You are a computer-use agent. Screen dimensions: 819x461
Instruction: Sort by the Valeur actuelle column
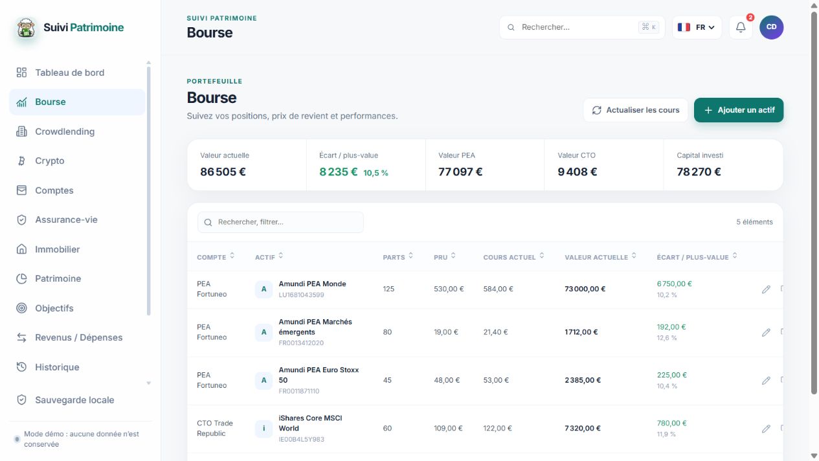click(601, 257)
